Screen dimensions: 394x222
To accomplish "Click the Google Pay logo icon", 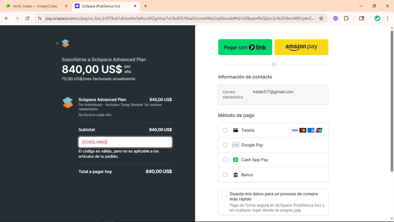I will click(236, 145).
